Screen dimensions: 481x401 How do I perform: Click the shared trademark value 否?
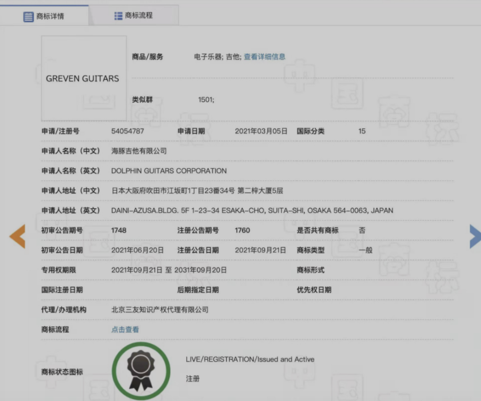[362, 231]
